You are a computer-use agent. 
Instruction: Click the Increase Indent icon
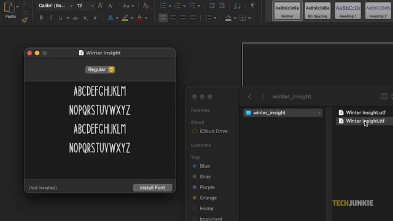222,6
